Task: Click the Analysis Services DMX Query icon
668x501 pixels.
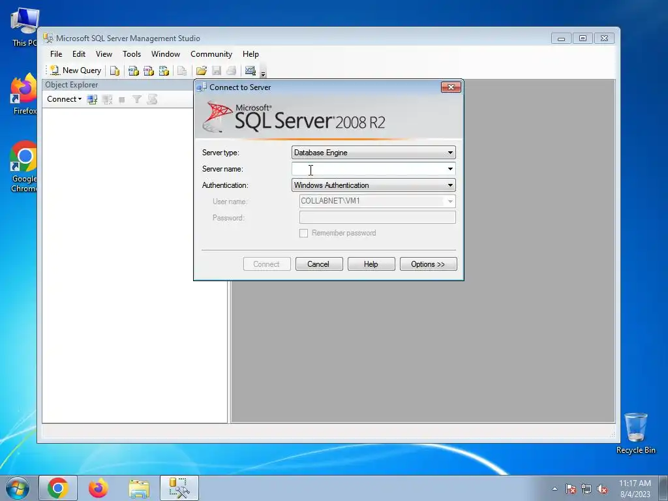Action: coord(149,70)
